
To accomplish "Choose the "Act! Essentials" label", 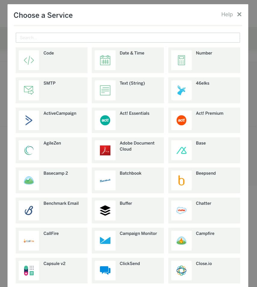I will pos(135,113).
